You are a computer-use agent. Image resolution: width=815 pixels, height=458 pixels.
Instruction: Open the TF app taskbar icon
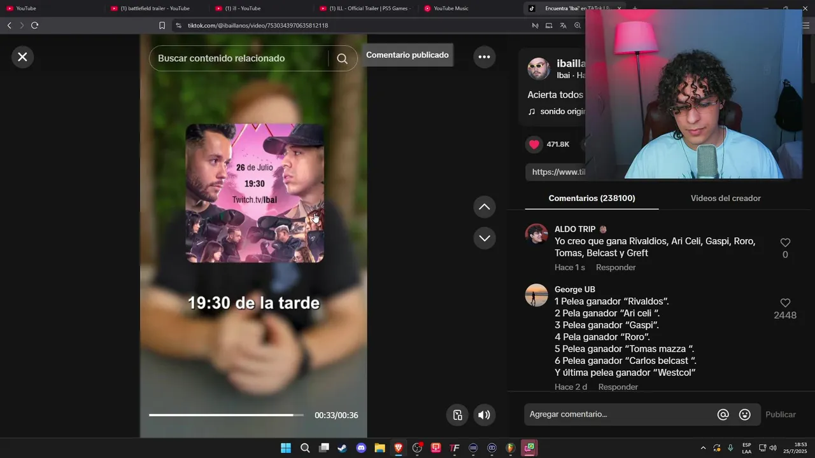455,448
